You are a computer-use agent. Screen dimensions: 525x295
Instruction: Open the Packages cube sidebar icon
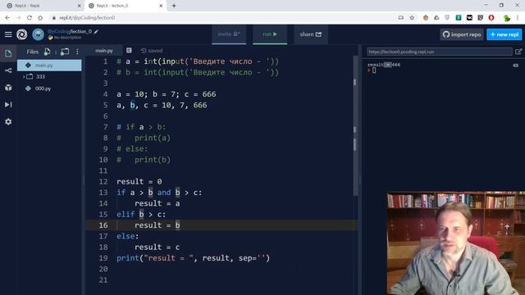[8, 88]
